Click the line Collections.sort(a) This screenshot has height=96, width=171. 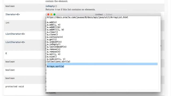coord(59,62)
